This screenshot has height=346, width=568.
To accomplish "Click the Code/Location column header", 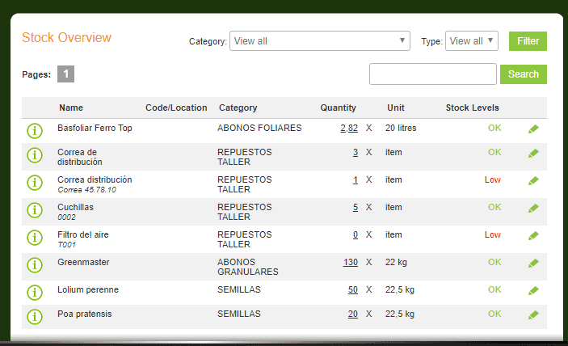I will point(176,108).
